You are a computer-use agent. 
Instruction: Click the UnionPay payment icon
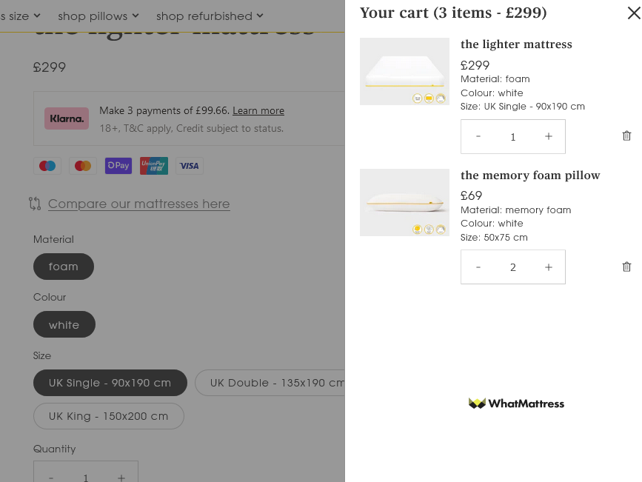coord(154,166)
